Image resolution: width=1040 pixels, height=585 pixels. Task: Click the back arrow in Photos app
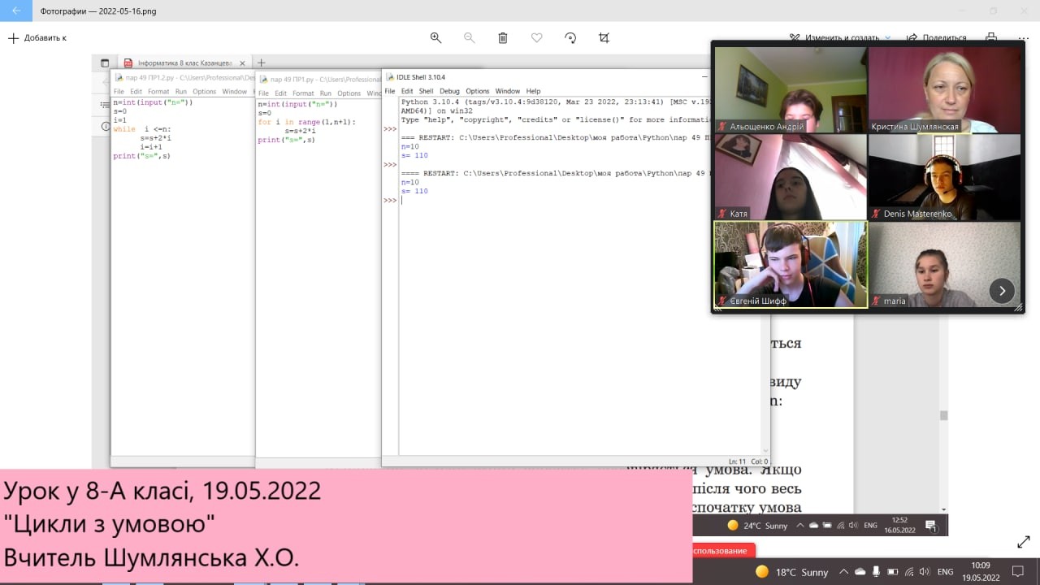click(x=16, y=11)
